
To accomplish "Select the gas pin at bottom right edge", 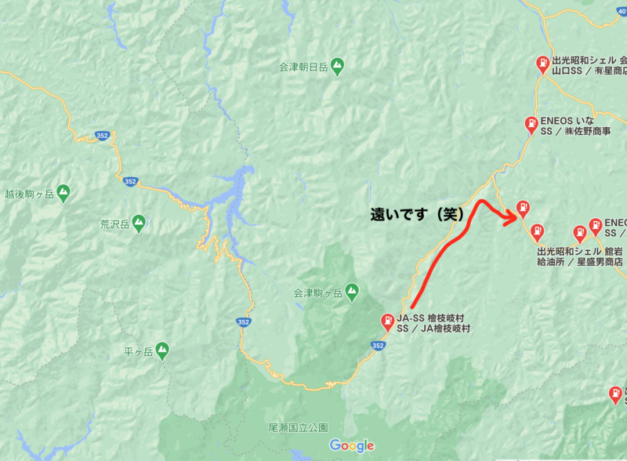I will point(615,395).
